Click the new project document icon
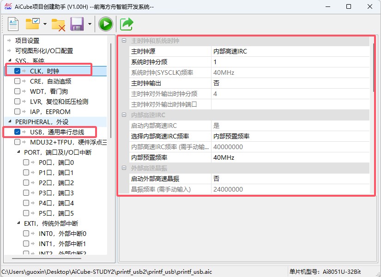The height and width of the screenshot is (277, 381). point(13,24)
